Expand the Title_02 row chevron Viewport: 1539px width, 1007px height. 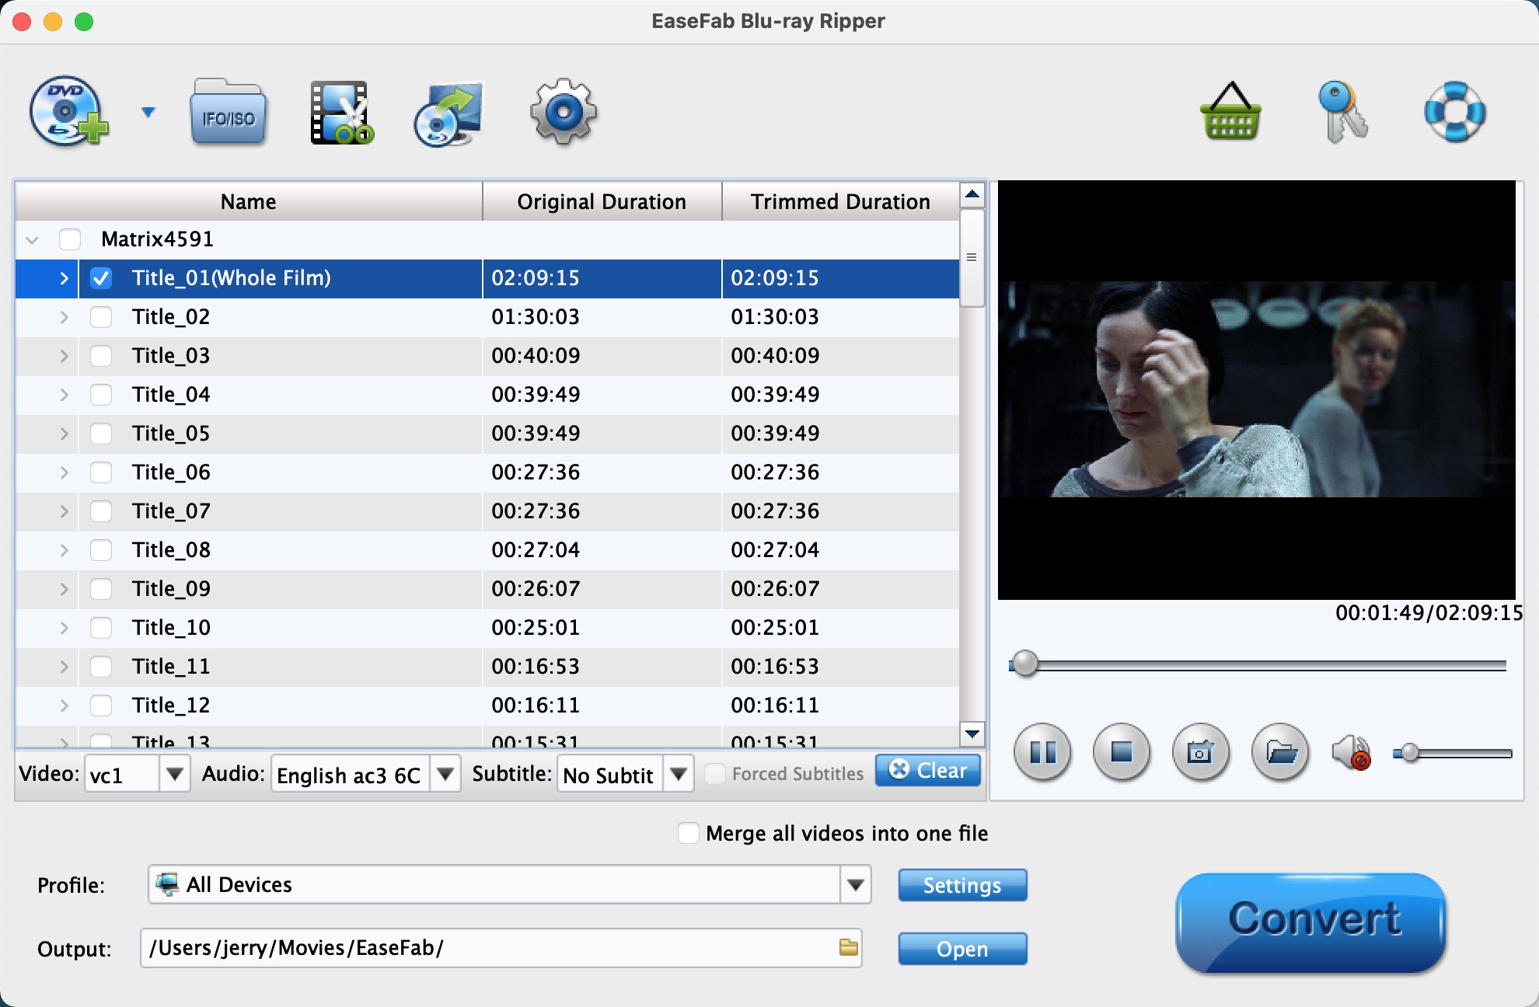coord(65,317)
